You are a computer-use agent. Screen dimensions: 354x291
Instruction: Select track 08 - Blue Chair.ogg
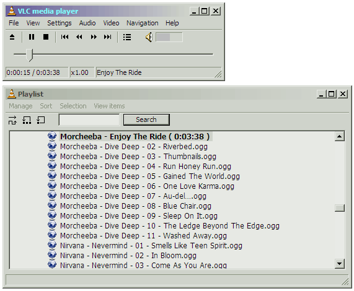point(136,206)
